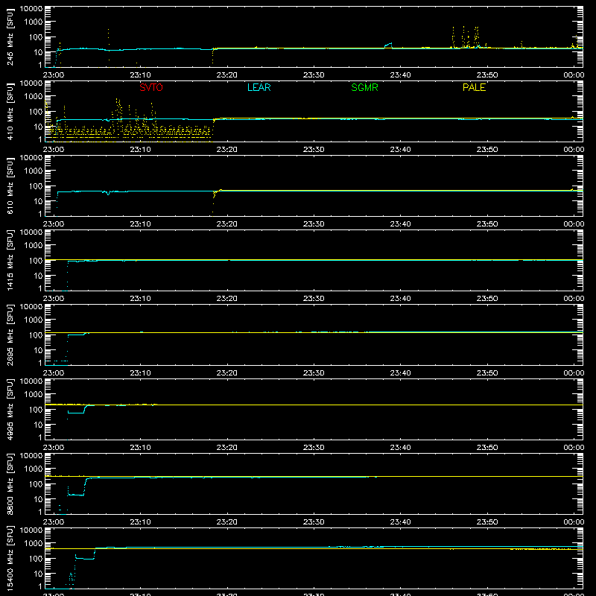Click 23:20 time label below 1415 MHz plot

coord(227,299)
